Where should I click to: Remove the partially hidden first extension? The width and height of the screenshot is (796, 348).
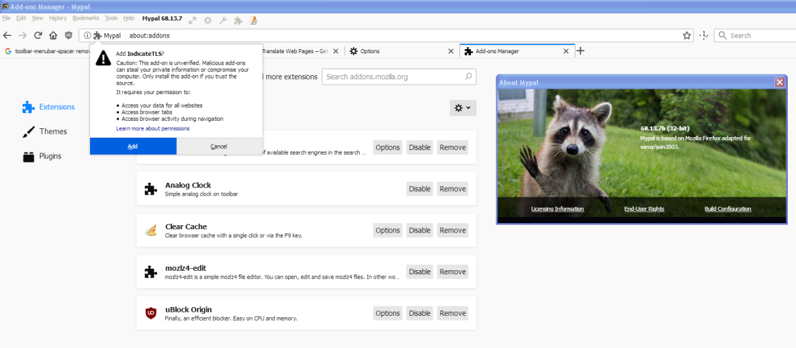tap(453, 147)
